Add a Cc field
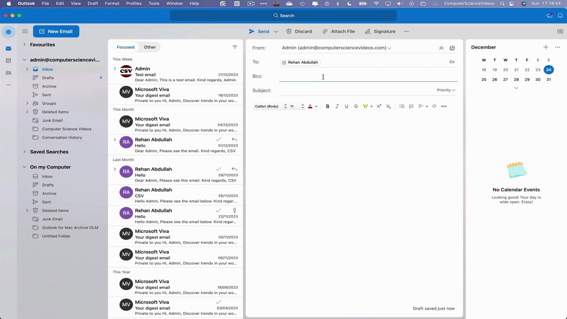Viewport: 567px width, 319px height. pos(452,62)
